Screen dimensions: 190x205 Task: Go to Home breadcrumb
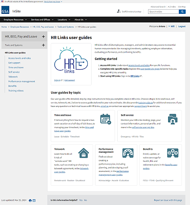pos(4,27)
